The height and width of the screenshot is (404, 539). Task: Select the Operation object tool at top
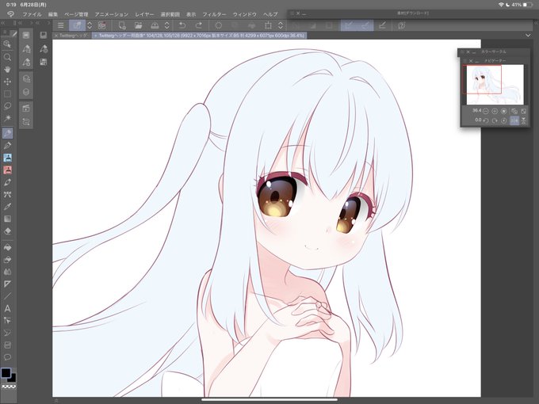coord(7,44)
